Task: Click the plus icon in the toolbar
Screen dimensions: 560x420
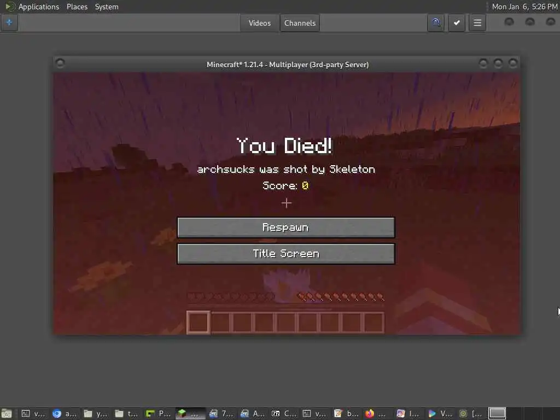Action: click(x=9, y=22)
